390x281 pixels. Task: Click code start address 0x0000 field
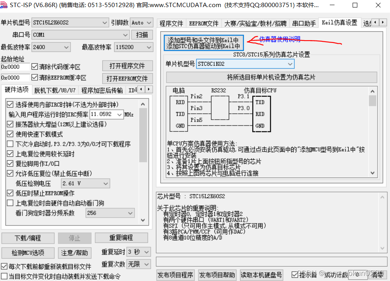(15, 67)
